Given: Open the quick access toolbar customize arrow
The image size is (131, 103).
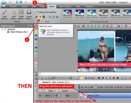Looking at the screenshot, I should (x=26, y=2).
